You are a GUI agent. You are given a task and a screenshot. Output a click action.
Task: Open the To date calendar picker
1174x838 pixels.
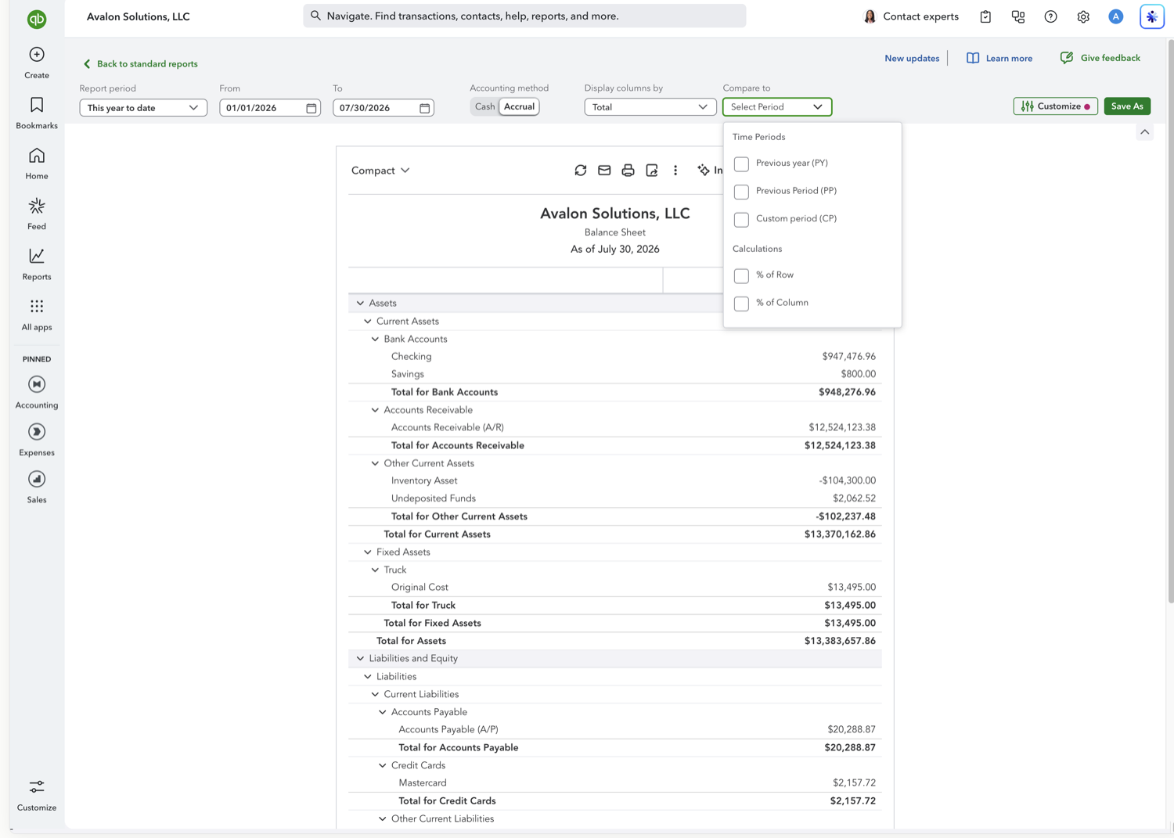pos(425,108)
